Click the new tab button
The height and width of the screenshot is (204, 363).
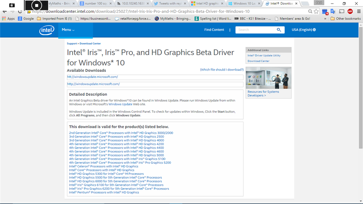(305, 4)
